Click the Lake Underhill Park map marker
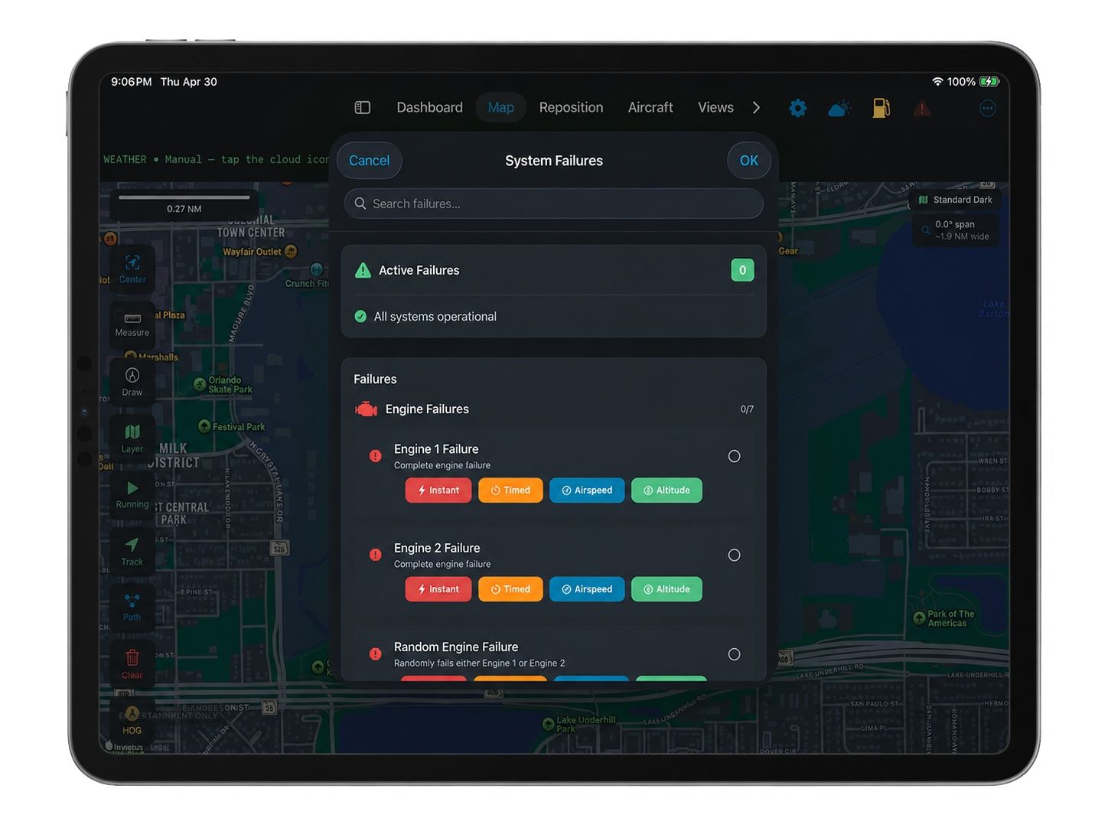 tap(548, 724)
